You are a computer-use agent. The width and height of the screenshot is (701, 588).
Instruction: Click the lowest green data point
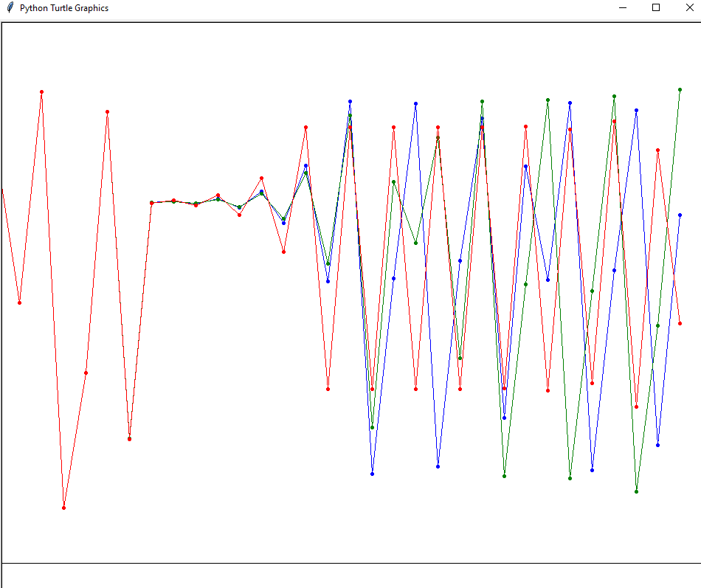click(x=636, y=491)
